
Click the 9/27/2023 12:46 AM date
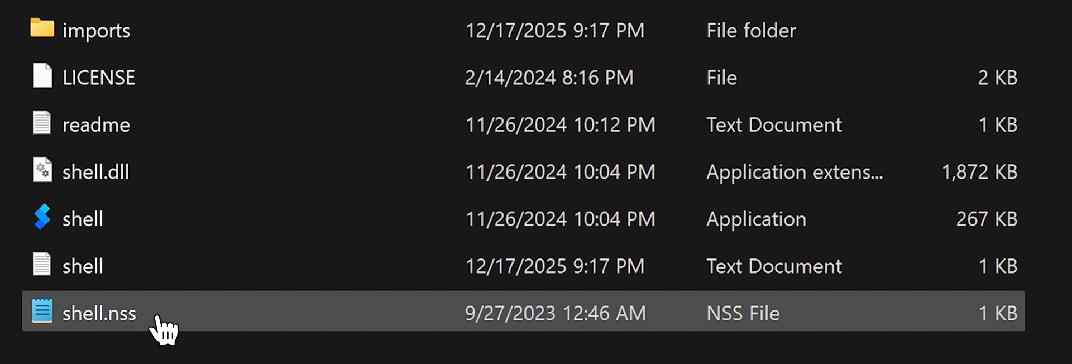click(555, 314)
